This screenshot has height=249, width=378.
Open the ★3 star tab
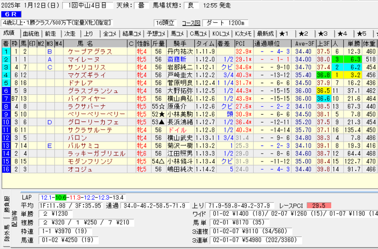click(323, 34)
